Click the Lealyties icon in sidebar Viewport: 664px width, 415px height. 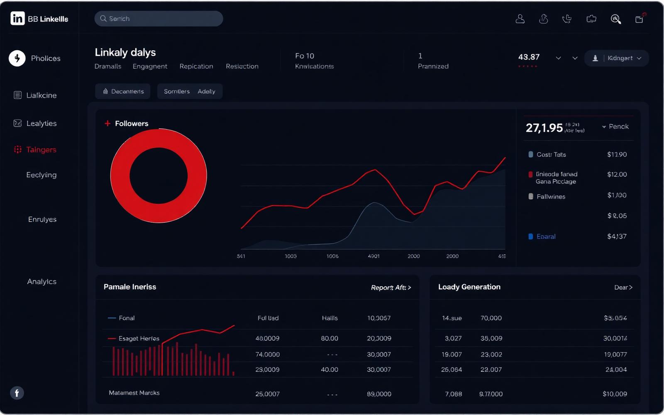(x=17, y=123)
